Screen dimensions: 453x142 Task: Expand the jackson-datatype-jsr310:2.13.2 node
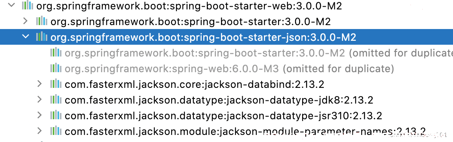point(39,115)
